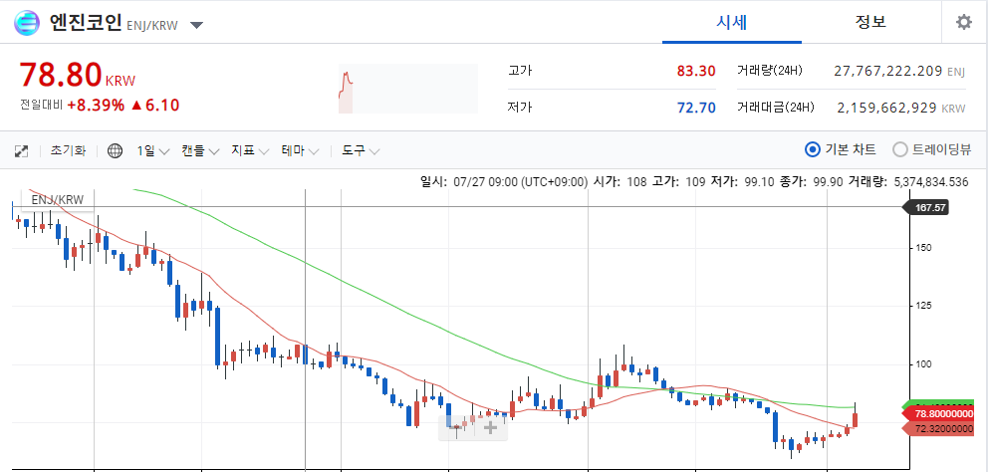This screenshot has height=472, width=988.
Task: Open the 1일 interval dropdown
Action: coord(153,151)
